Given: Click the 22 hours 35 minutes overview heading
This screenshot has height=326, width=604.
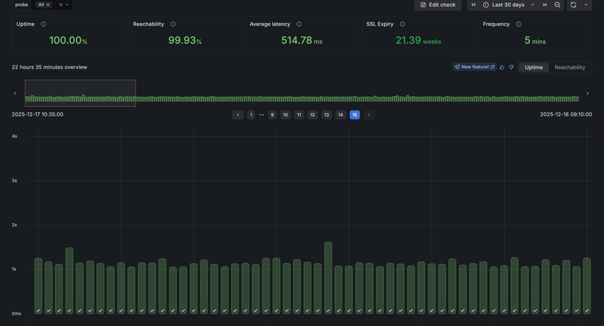Looking at the screenshot, I should (x=50, y=67).
